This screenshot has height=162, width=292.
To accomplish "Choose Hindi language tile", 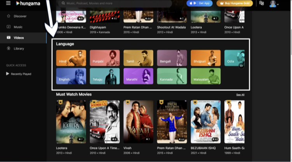I will coord(71,58).
